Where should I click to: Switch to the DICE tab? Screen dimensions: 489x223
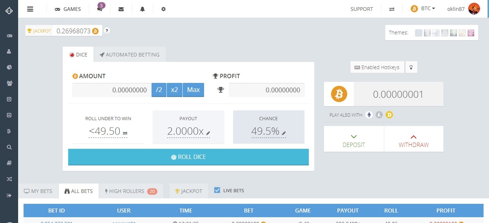pyautogui.click(x=78, y=55)
